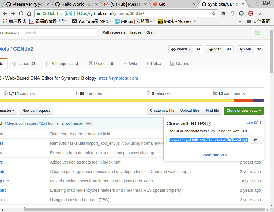
Task: Open the Wiki tab
Action: tap(130, 64)
